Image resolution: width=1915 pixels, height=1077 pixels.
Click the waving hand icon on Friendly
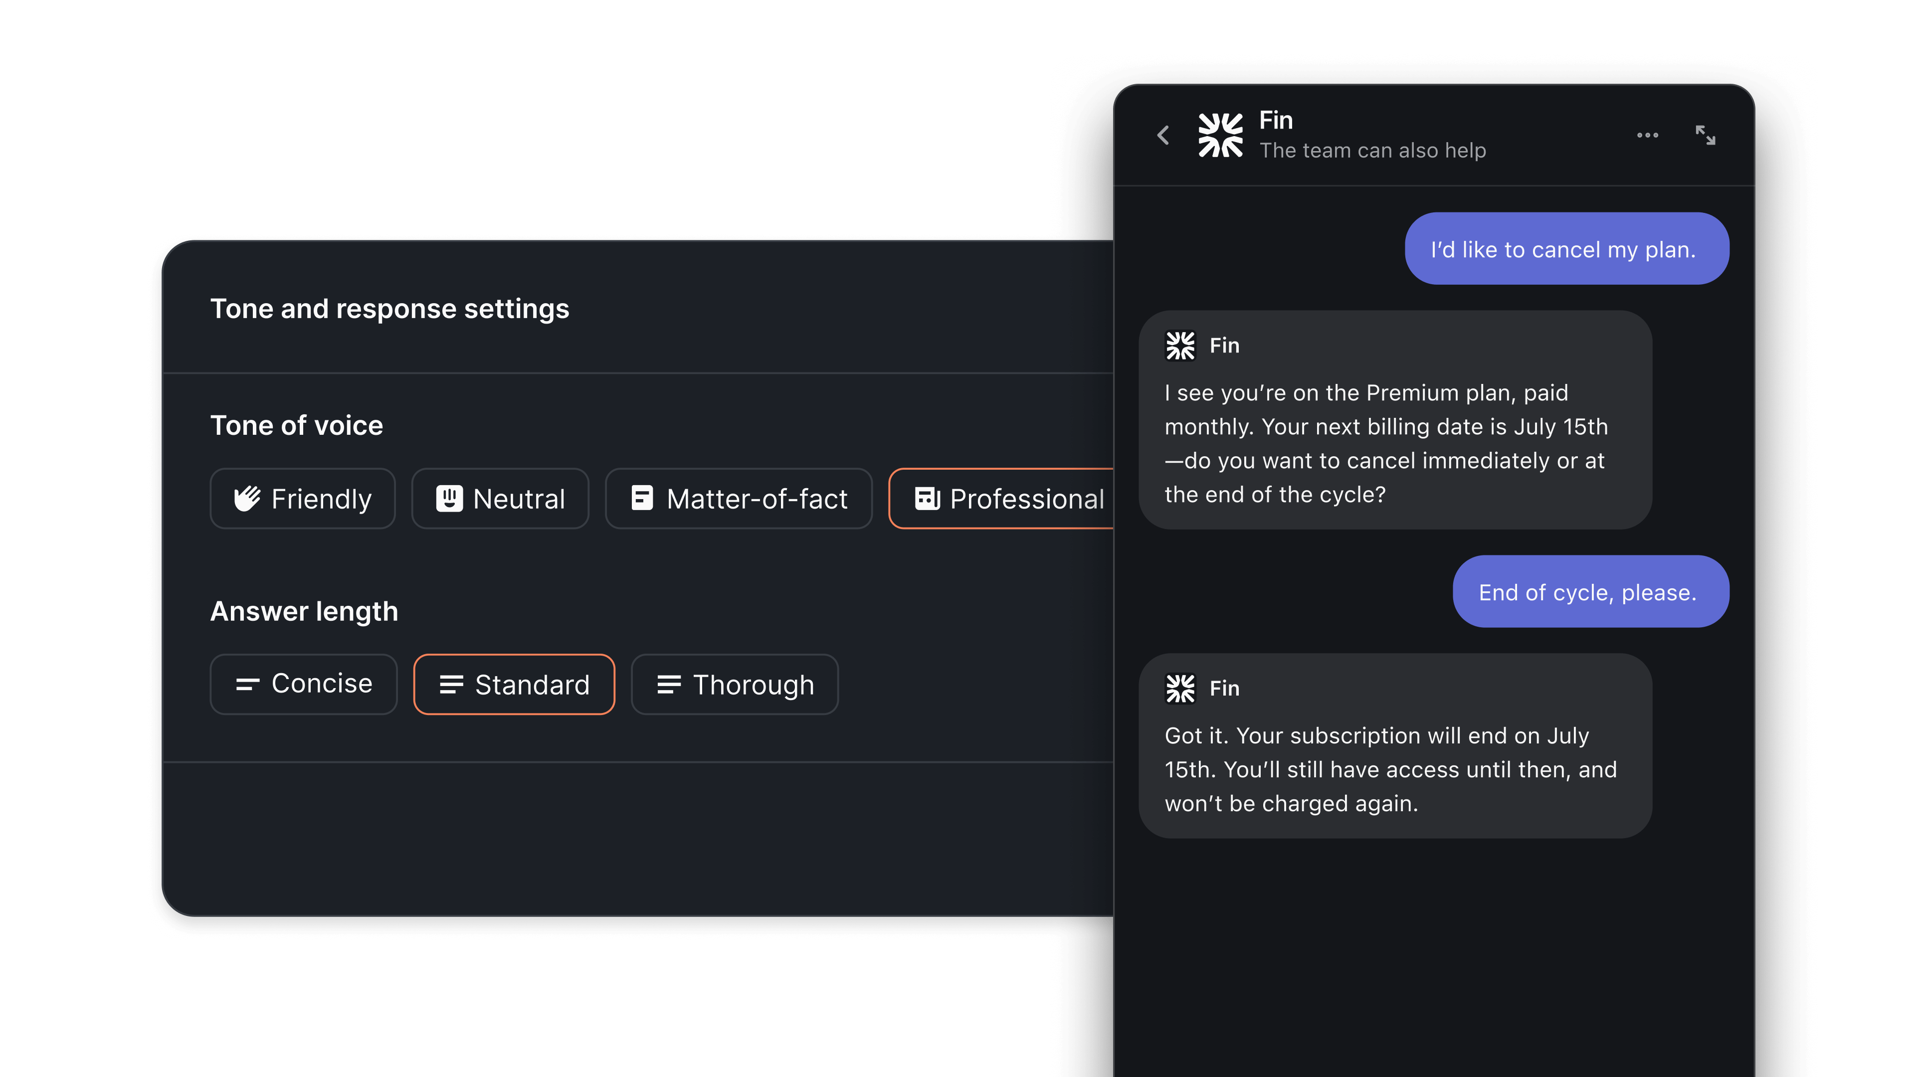247,498
